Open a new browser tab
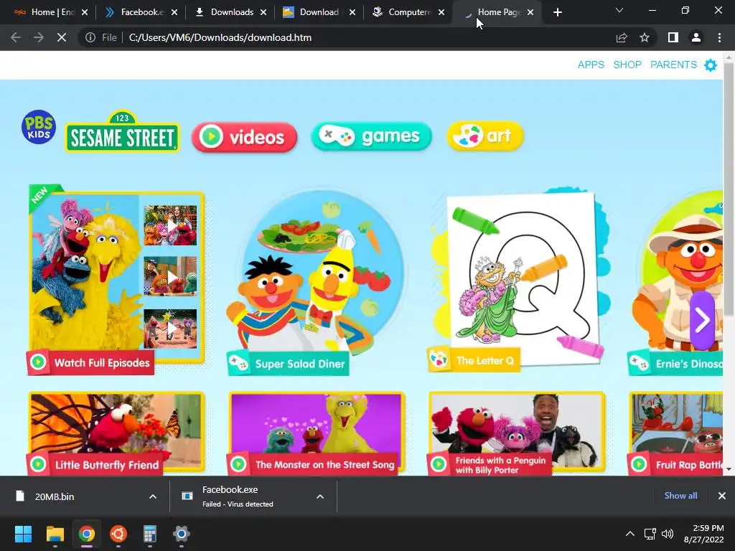 coord(557,12)
